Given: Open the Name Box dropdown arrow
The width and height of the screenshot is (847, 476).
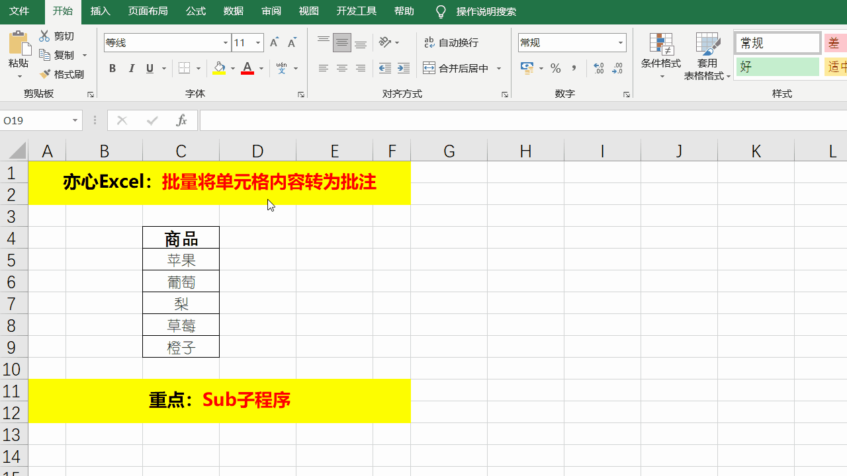Looking at the screenshot, I should (75, 120).
